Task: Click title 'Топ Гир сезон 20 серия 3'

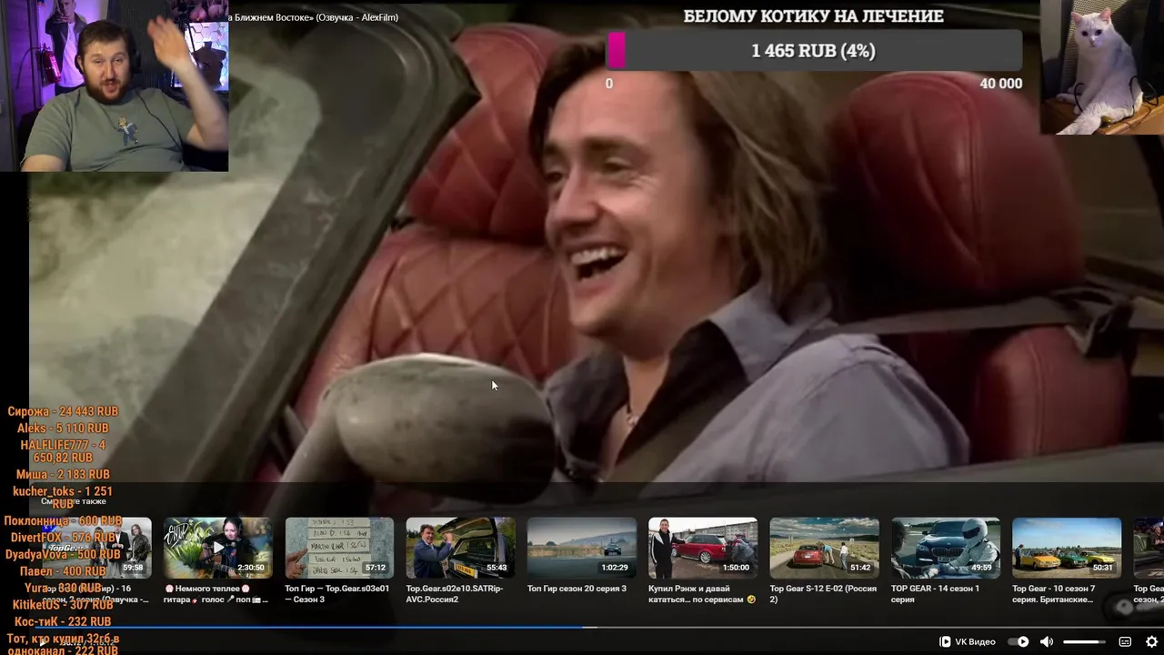Action: click(577, 589)
